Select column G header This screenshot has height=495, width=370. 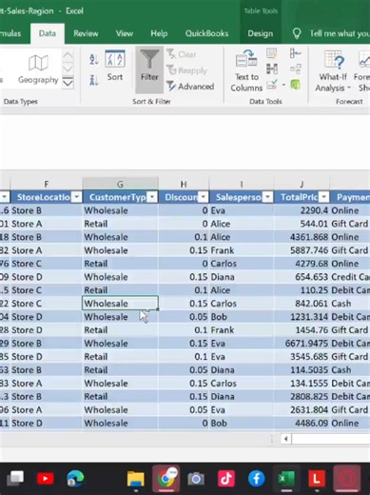click(x=120, y=184)
